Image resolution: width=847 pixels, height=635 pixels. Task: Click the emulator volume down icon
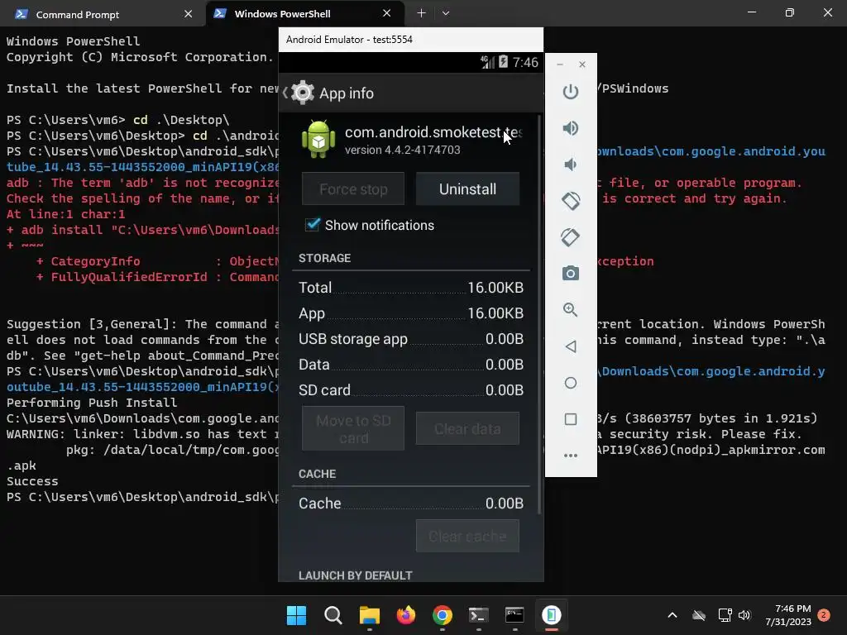click(x=571, y=165)
